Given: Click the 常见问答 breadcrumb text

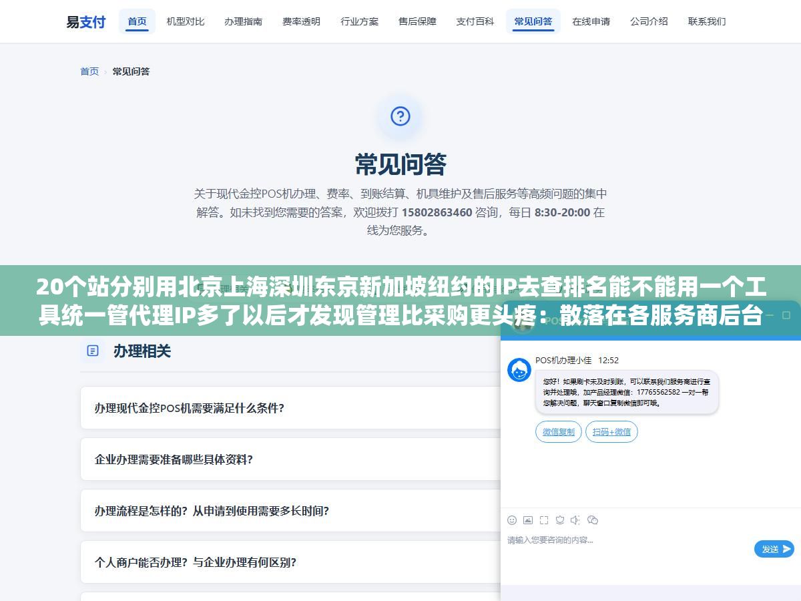Looking at the screenshot, I should pos(131,71).
